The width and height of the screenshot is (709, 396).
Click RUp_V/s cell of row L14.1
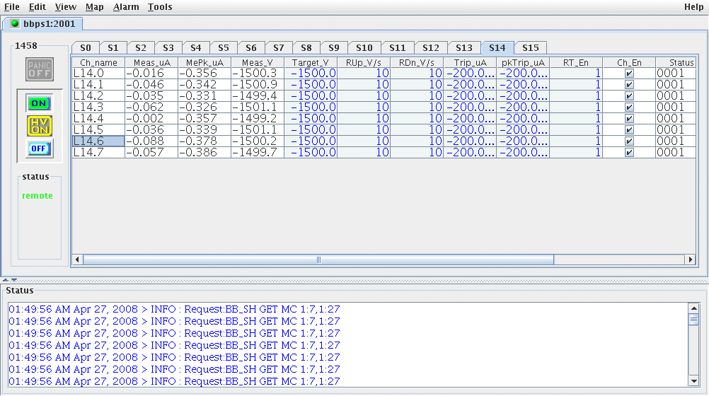[x=364, y=85]
